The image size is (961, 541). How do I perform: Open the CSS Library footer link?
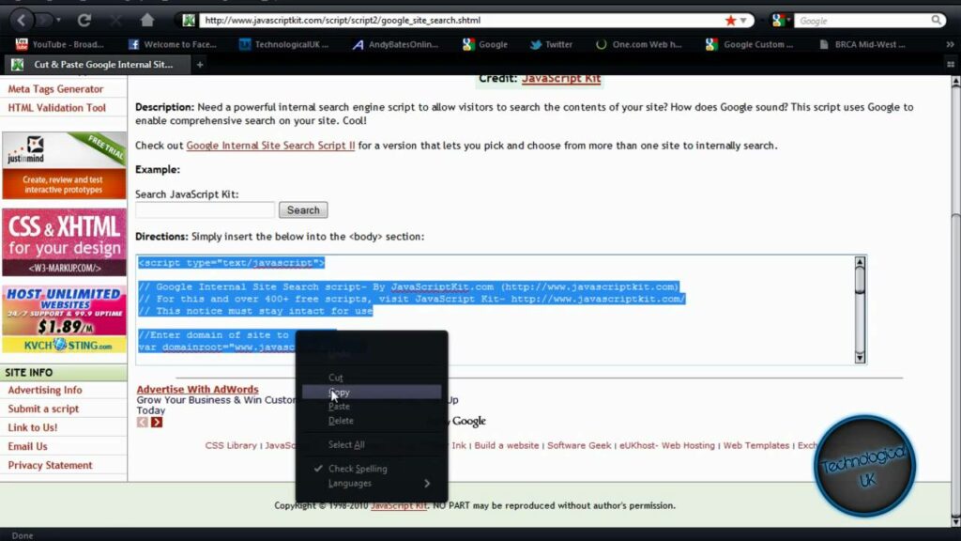(x=231, y=445)
